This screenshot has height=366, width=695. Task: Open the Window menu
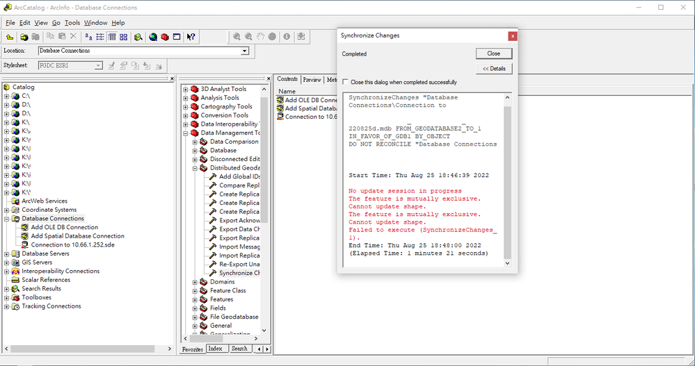click(x=96, y=22)
